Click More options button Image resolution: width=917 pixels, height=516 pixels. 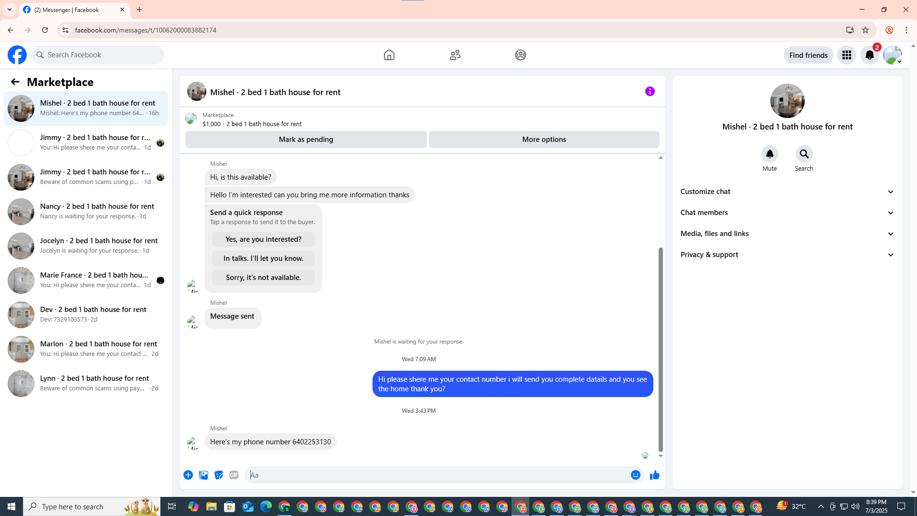544,140
